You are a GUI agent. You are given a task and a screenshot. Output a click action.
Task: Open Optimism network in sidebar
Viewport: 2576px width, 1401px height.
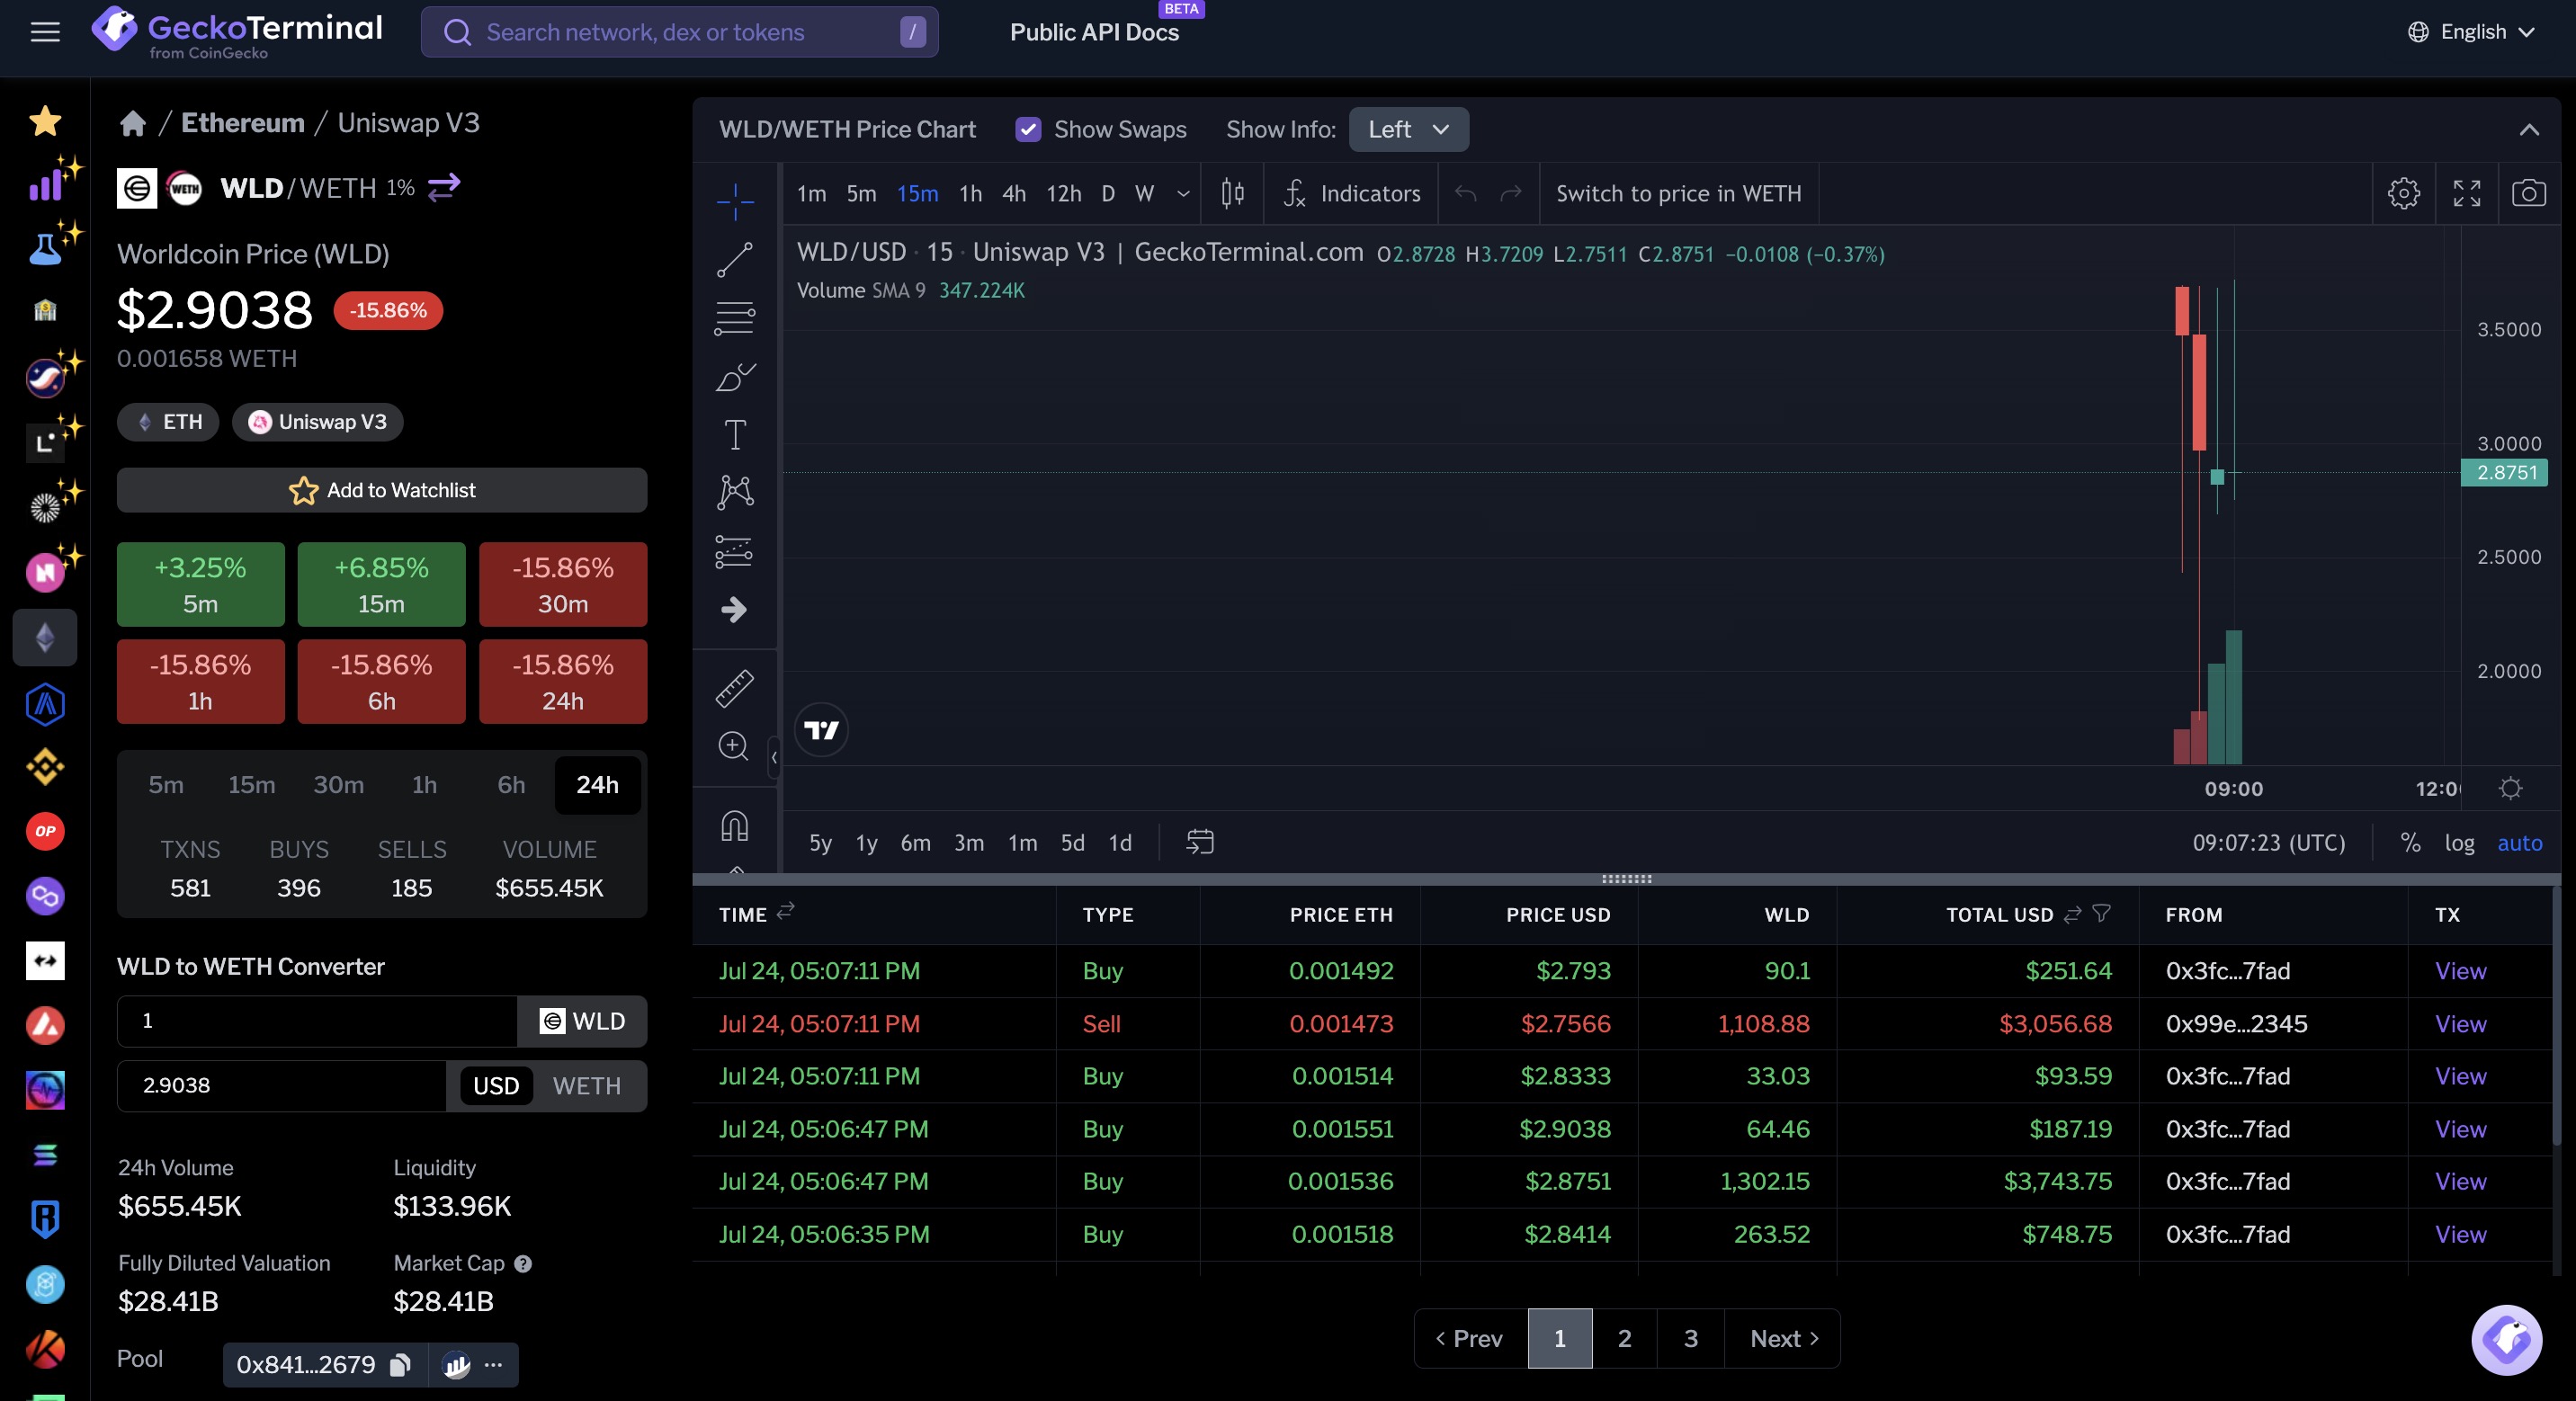coord(45,831)
